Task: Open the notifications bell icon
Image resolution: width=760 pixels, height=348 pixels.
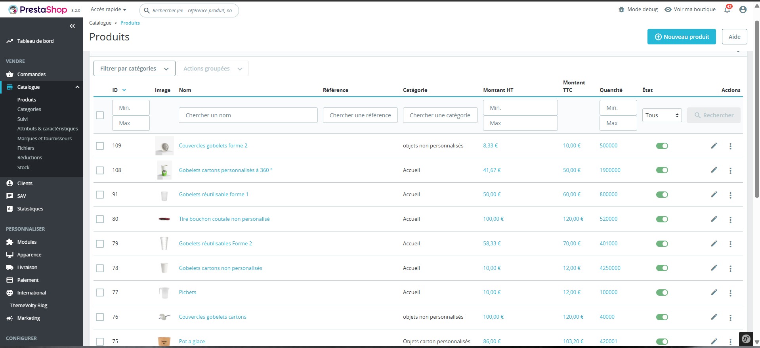Action: tap(727, 10)
